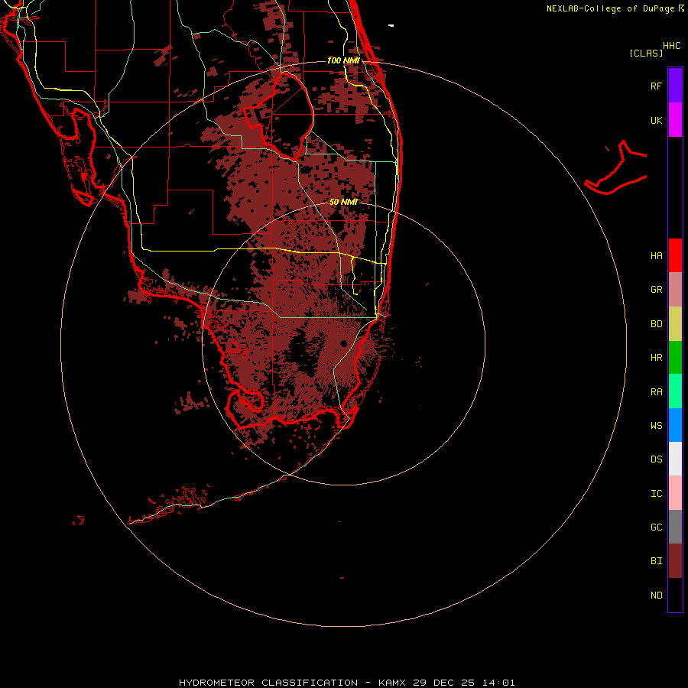Click the WS legend label
Image resolution: width=688 pixels, height=688 pixels.
[x=656, y=425]
